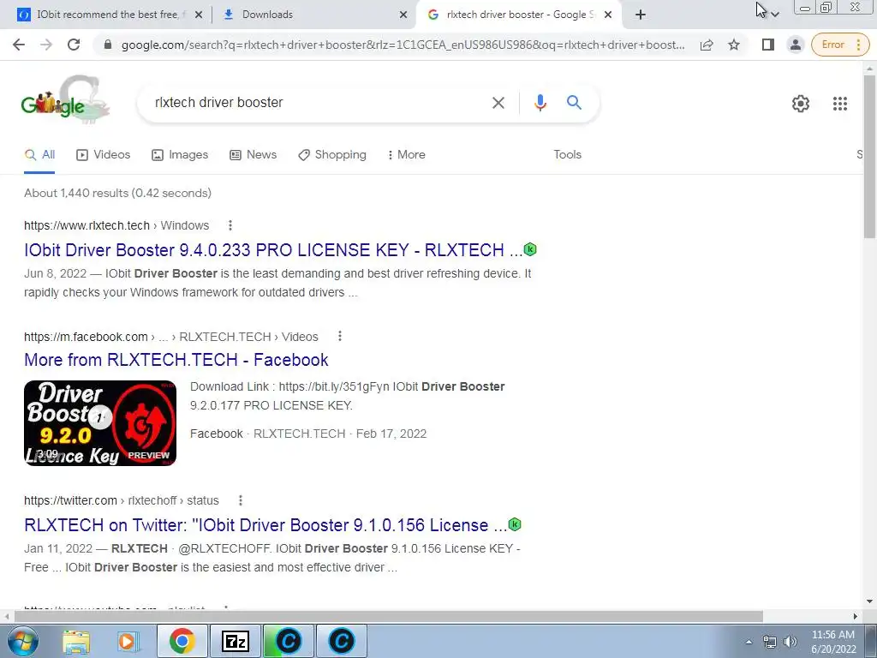Open options for rlxtech.tech result
The width and height of the screenshot is (877, 658).
click(x=230, y=225)
